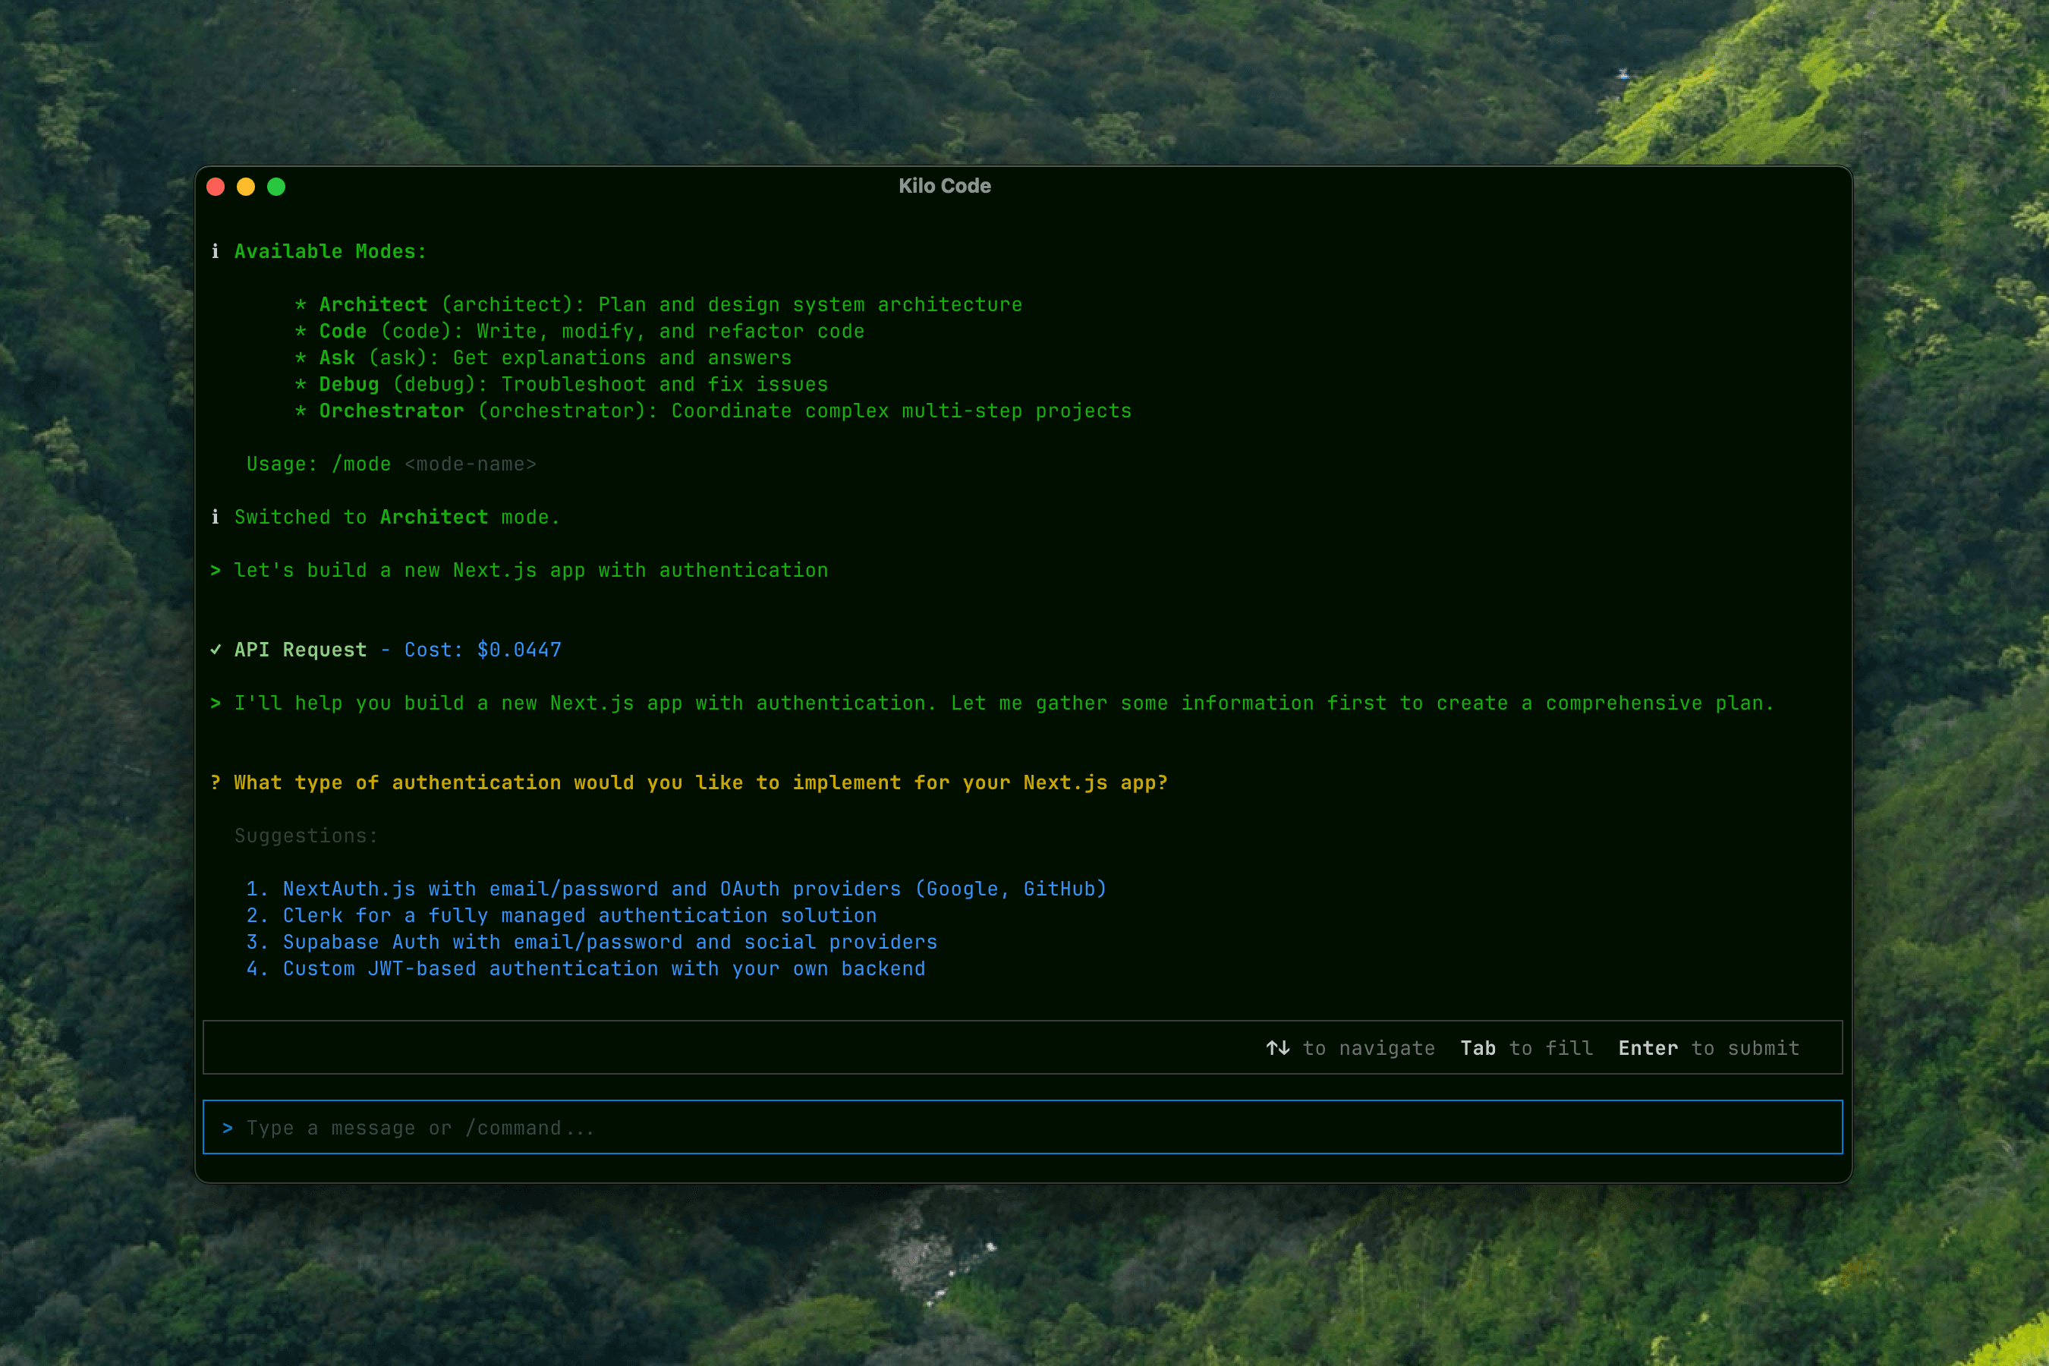Click the green chevron before the user's Next.js request
This screenshot has width=2049, height=1366.
216,570
